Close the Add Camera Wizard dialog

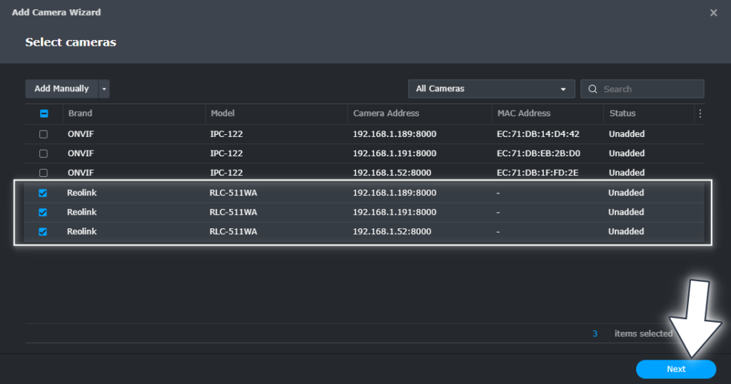(x=713, y=13)
